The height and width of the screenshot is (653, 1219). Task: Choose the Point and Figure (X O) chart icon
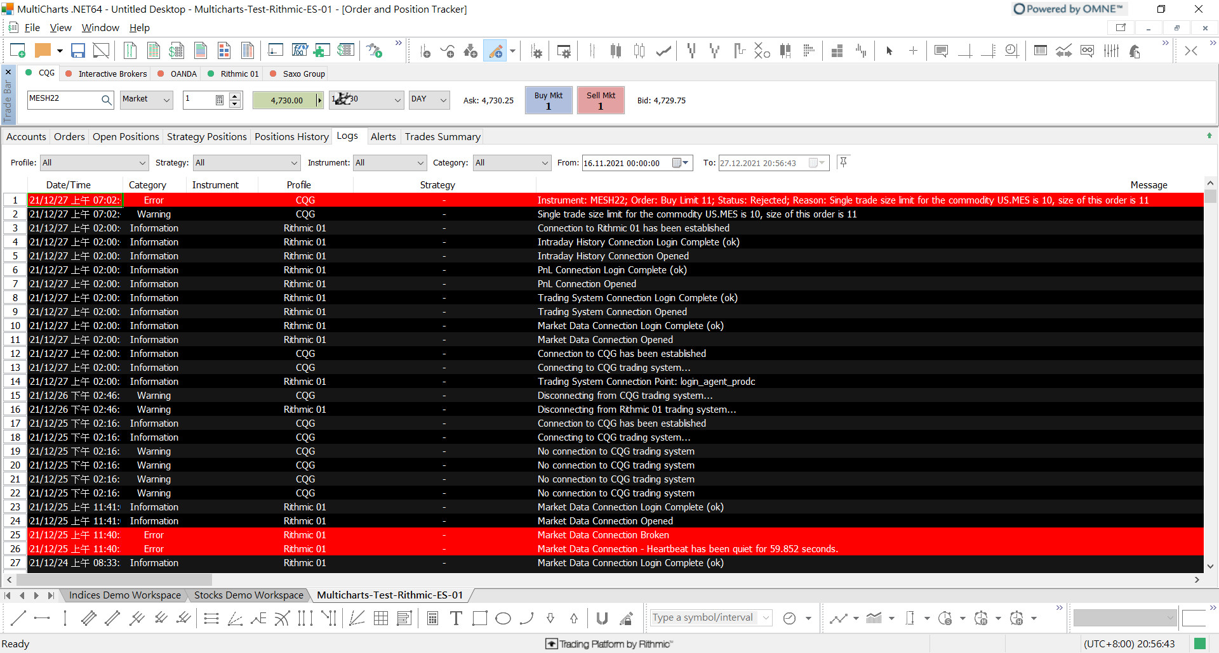pos(762,51)
